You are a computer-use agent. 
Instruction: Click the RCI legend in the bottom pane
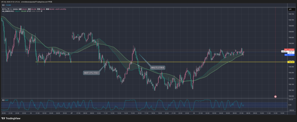[3, 100]
